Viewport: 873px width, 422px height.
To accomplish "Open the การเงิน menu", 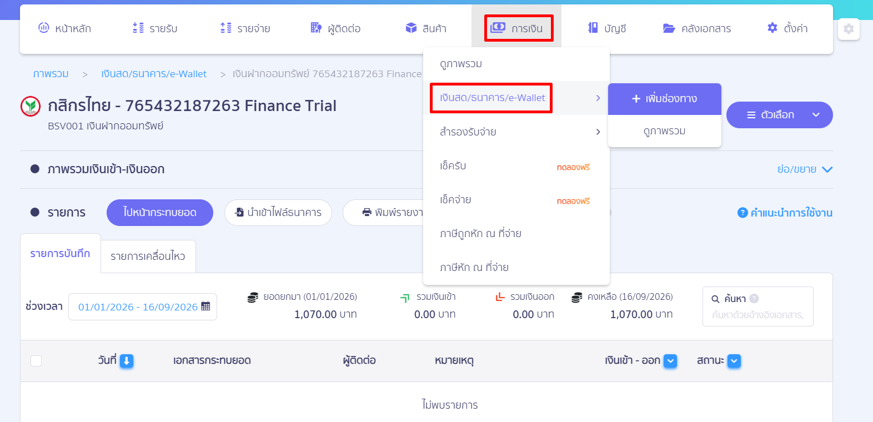I will pos(516,28).
